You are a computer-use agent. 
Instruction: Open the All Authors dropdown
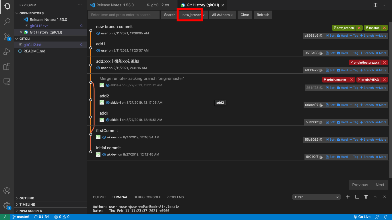pos(222,15)
